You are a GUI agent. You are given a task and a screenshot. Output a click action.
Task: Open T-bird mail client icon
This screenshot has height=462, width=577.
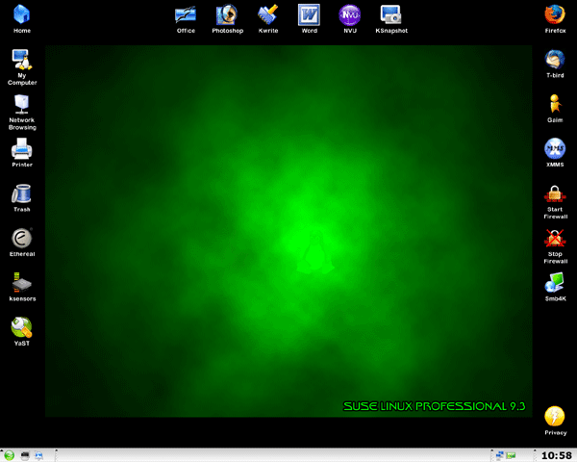(555, 60)
